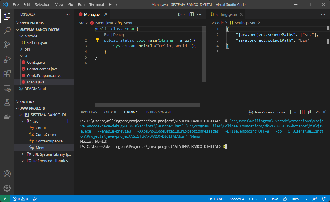Run Java with the play button
This screenshot has width=330, height=202.
(x=180, y=14)
